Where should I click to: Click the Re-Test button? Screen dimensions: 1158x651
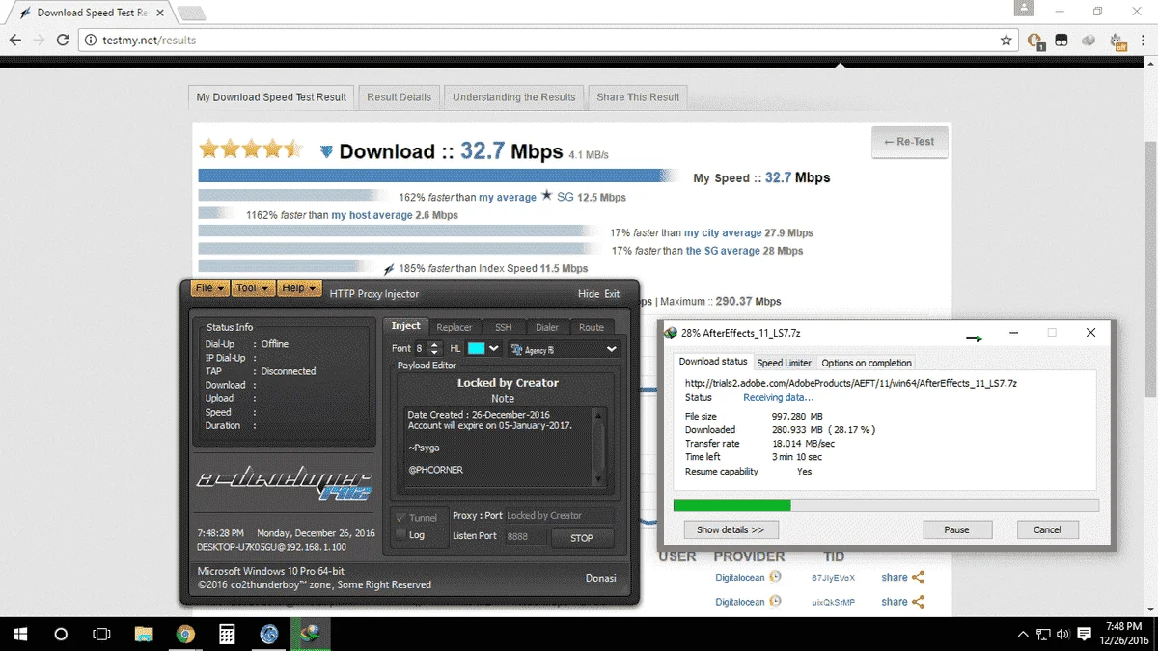tap(909, 142)
